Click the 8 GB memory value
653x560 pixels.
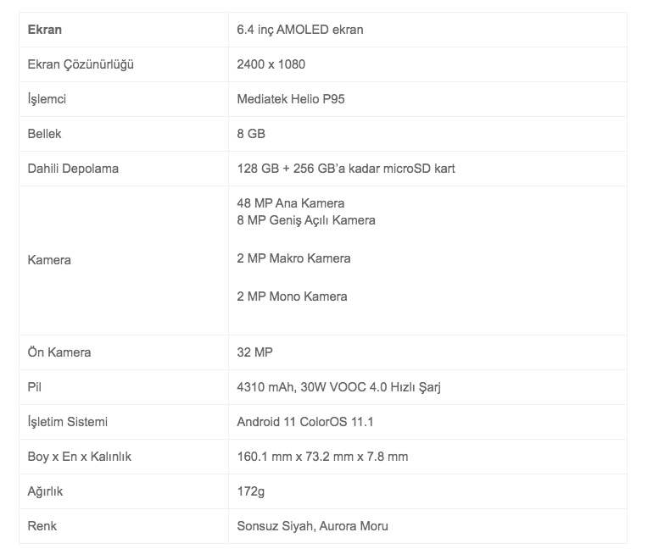252,134
